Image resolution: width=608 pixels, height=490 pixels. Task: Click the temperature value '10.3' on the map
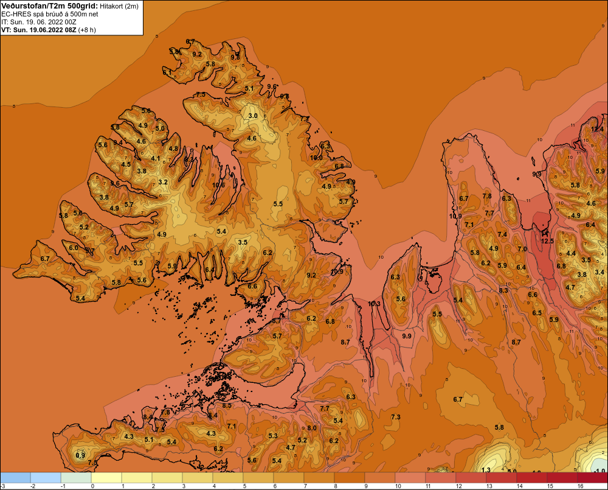[374, 304]
